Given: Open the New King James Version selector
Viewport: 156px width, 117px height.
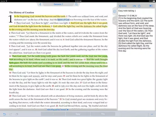Looking at the screenshot, I should point(58,110).
